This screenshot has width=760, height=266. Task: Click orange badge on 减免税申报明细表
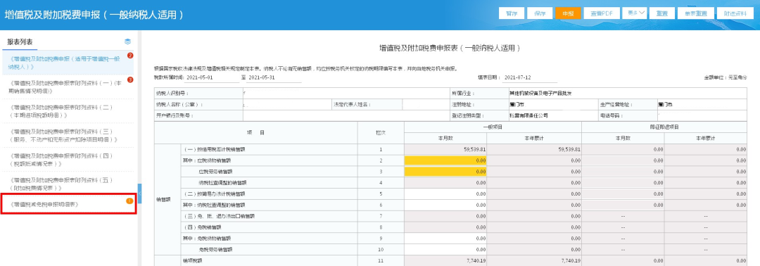129,201
